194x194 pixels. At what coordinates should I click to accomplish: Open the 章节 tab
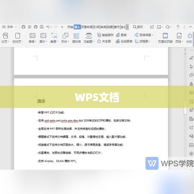pyautogui.click(x=117, y=27)
